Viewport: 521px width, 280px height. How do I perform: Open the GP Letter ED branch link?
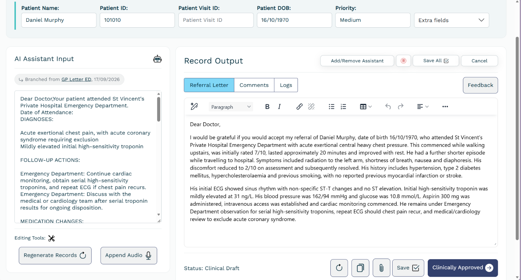(x=77, y=79)
